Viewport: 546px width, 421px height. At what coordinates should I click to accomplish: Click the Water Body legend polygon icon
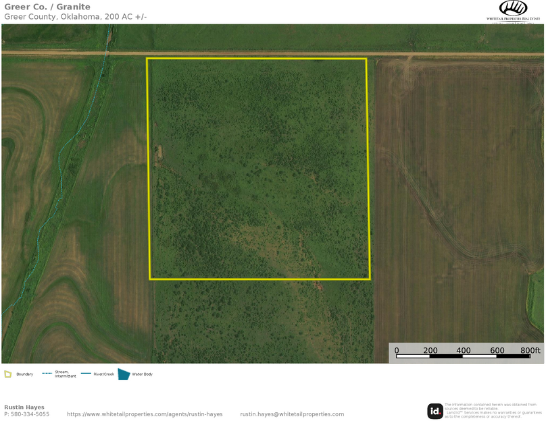pos(124,374)
